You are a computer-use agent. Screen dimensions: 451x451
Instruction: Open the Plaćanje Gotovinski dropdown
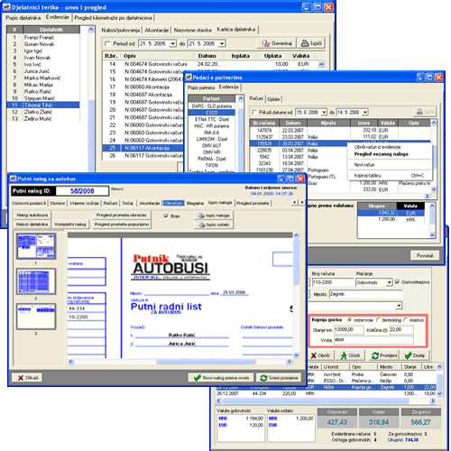coord(389,282)
